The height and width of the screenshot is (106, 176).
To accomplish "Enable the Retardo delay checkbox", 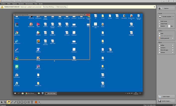I will 160,26.
